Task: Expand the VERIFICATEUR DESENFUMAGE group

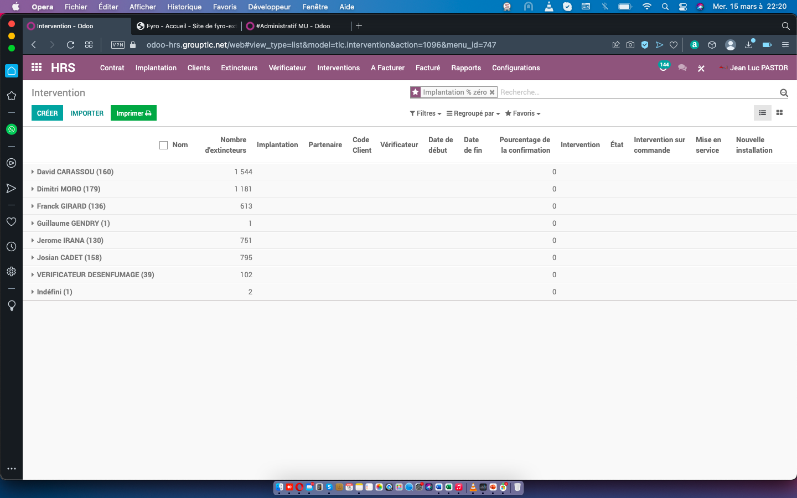Action: pyautogui.click(x=95, y=275)
